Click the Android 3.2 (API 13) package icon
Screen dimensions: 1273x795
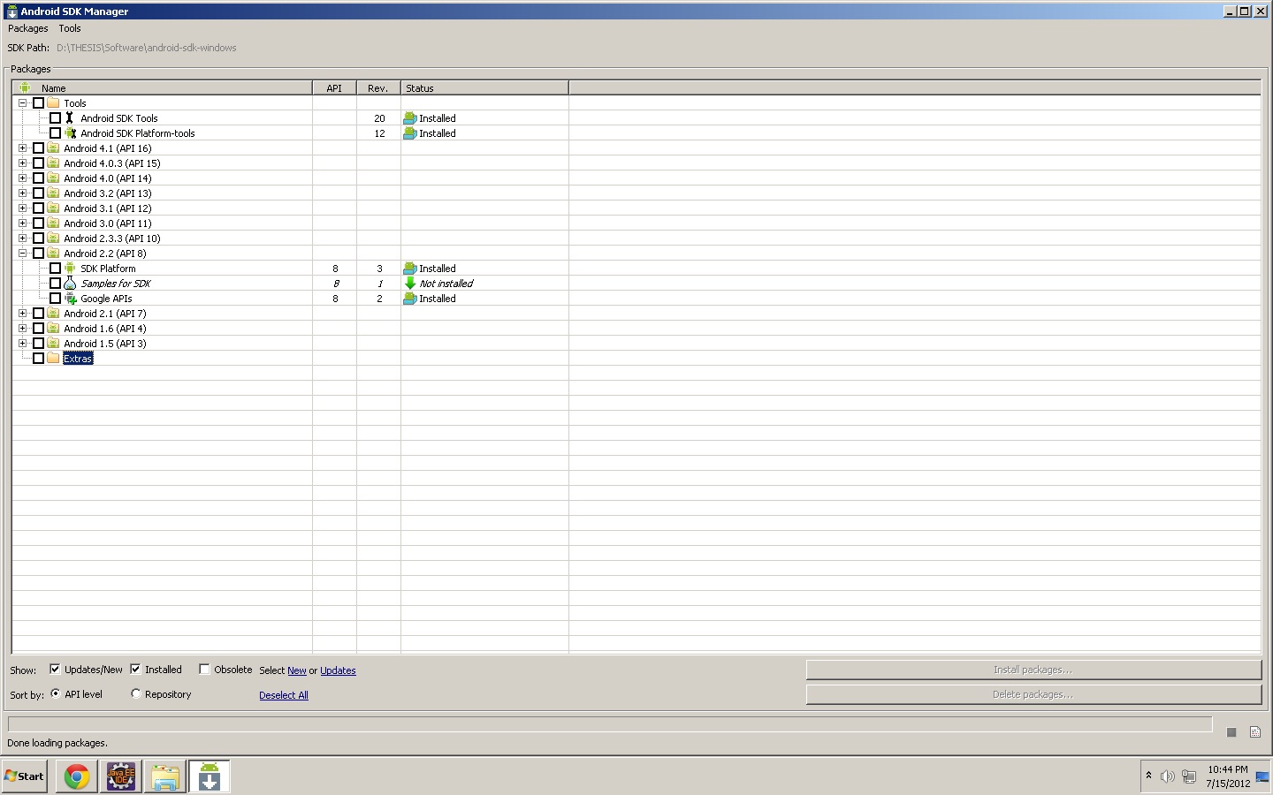pyautogui.click(x=53, y=193)
